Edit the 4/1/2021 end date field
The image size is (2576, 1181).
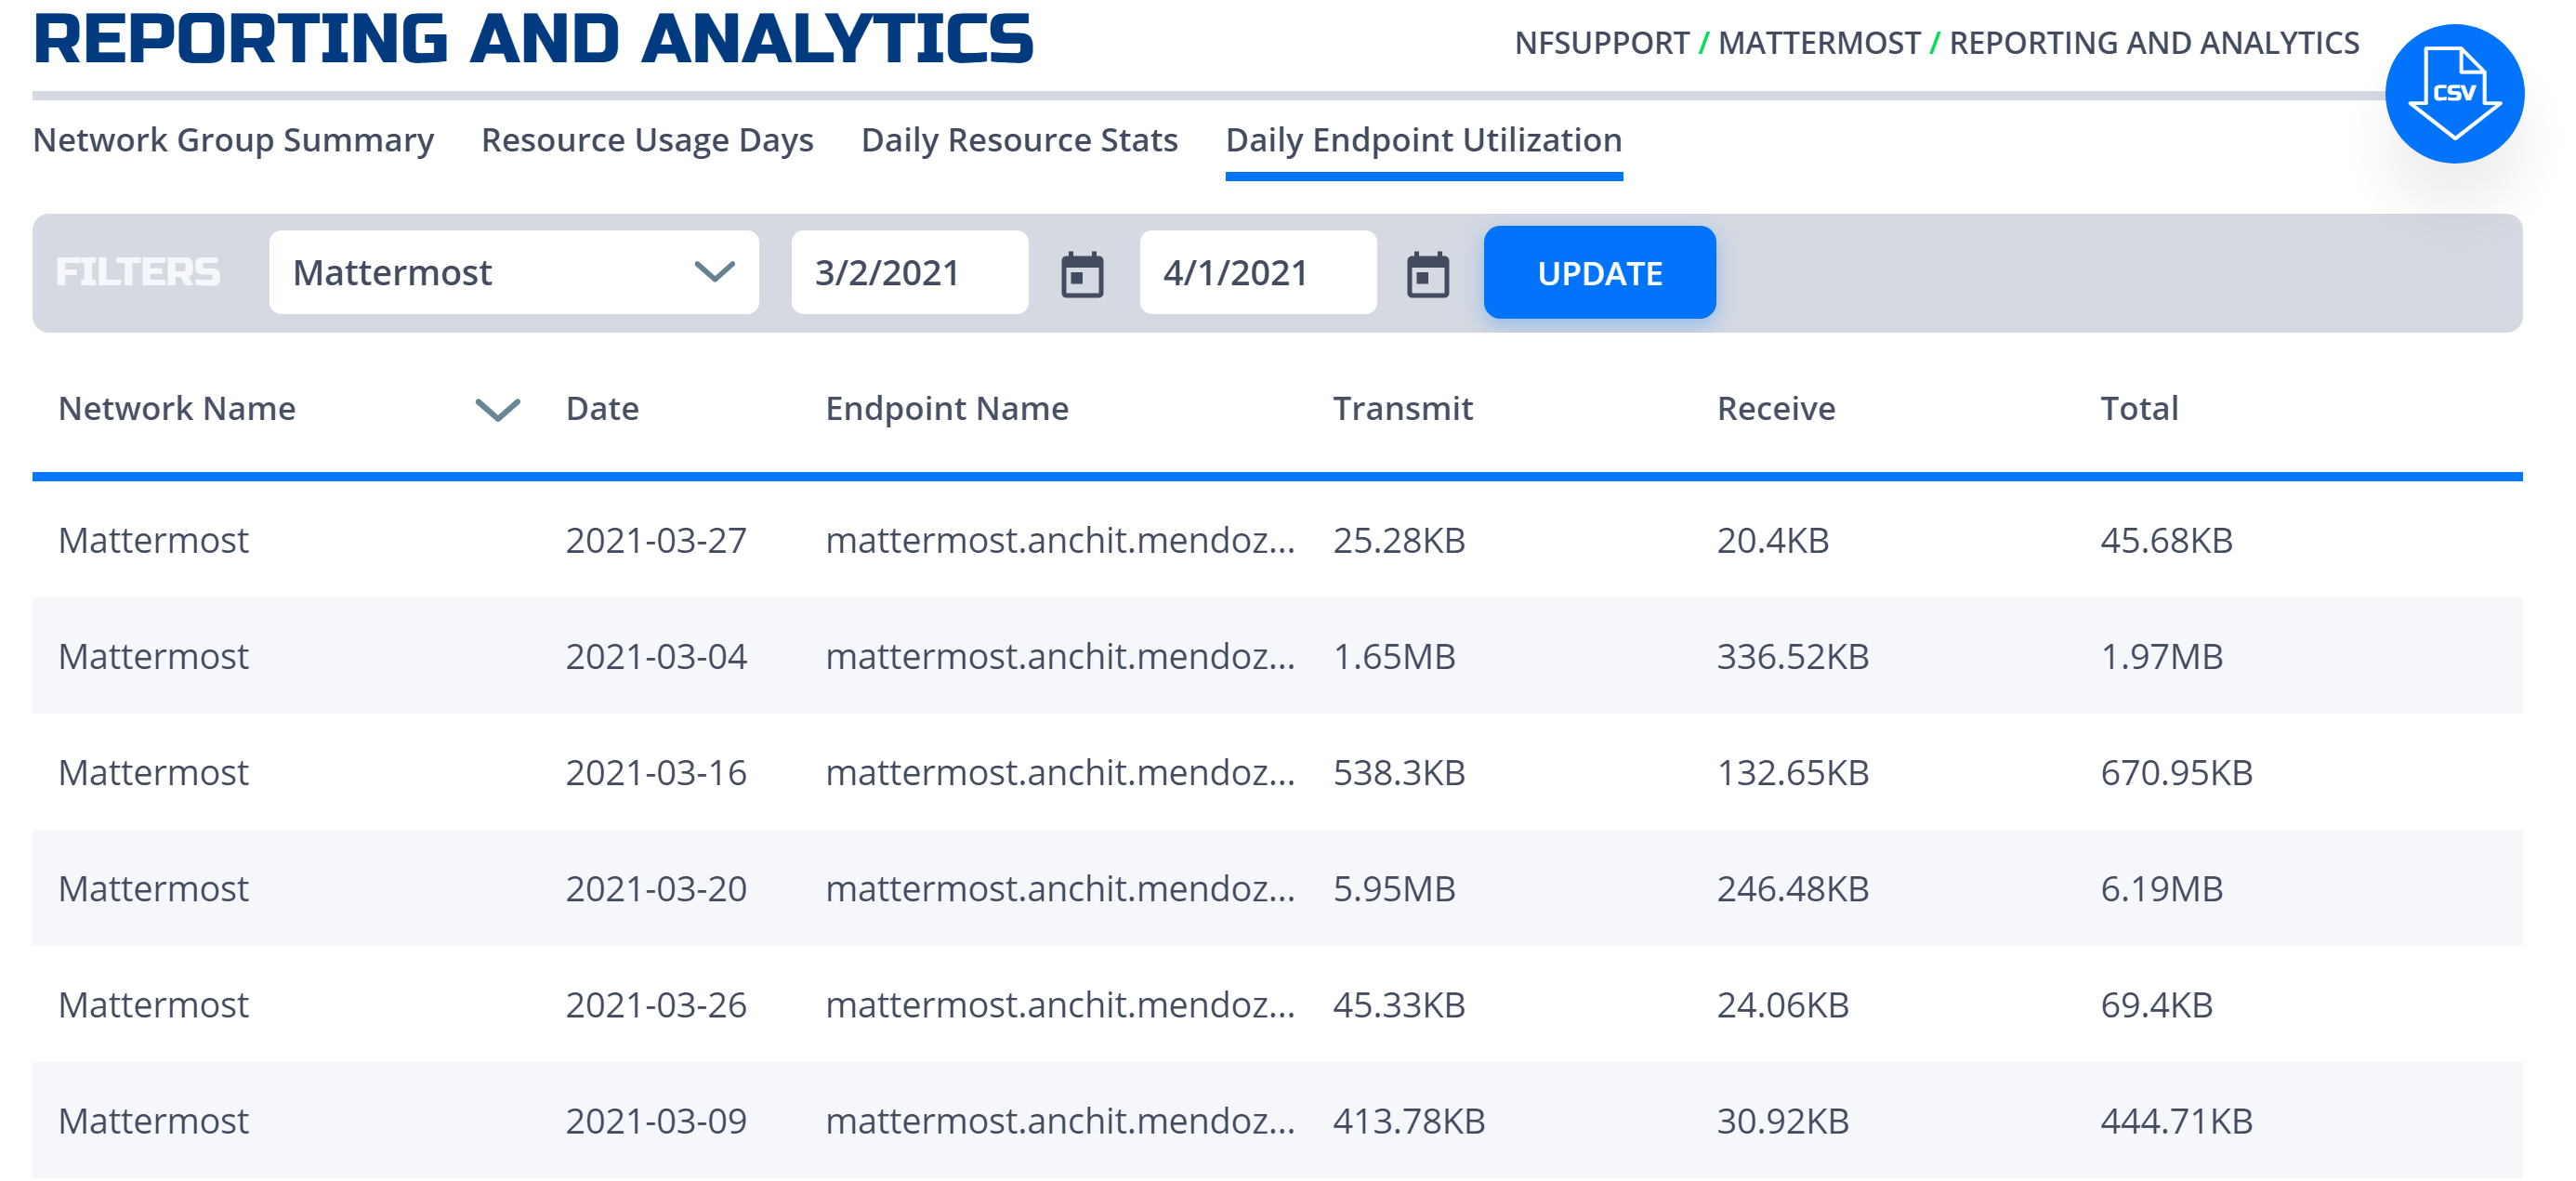tap(1257, 272)
